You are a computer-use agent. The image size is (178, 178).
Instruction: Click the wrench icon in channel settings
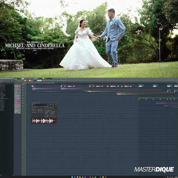click(x=34, y=105)
